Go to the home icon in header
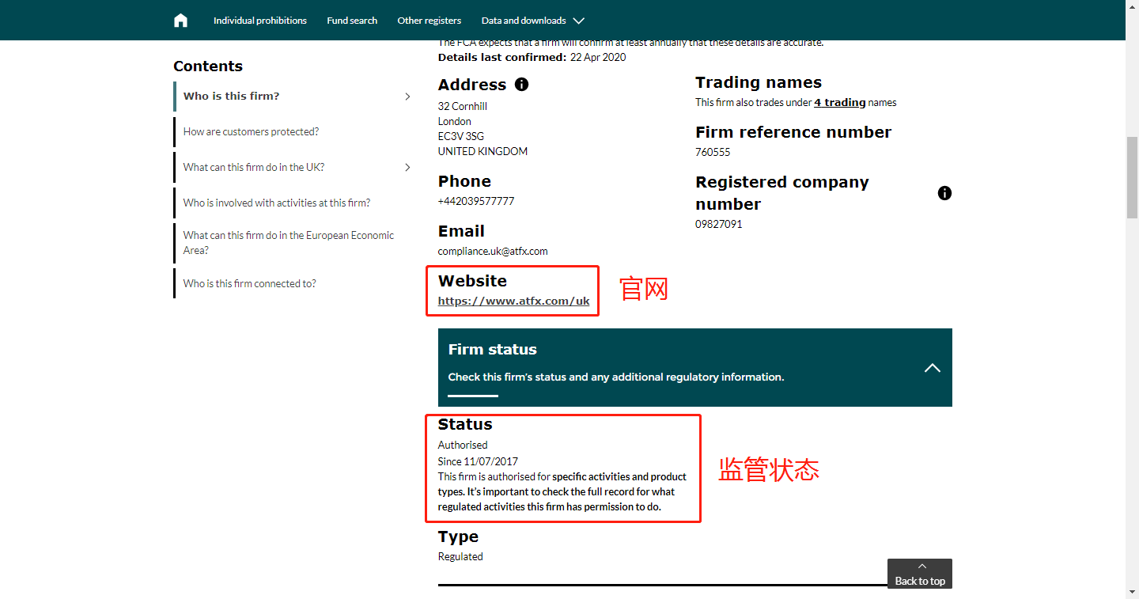The image size is (1139, 599). coord(180,21)
